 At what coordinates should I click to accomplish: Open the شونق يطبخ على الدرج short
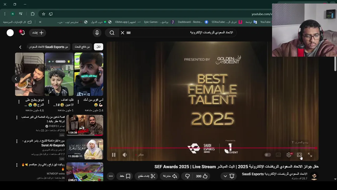pyautogui.click(x=29, y=74)
